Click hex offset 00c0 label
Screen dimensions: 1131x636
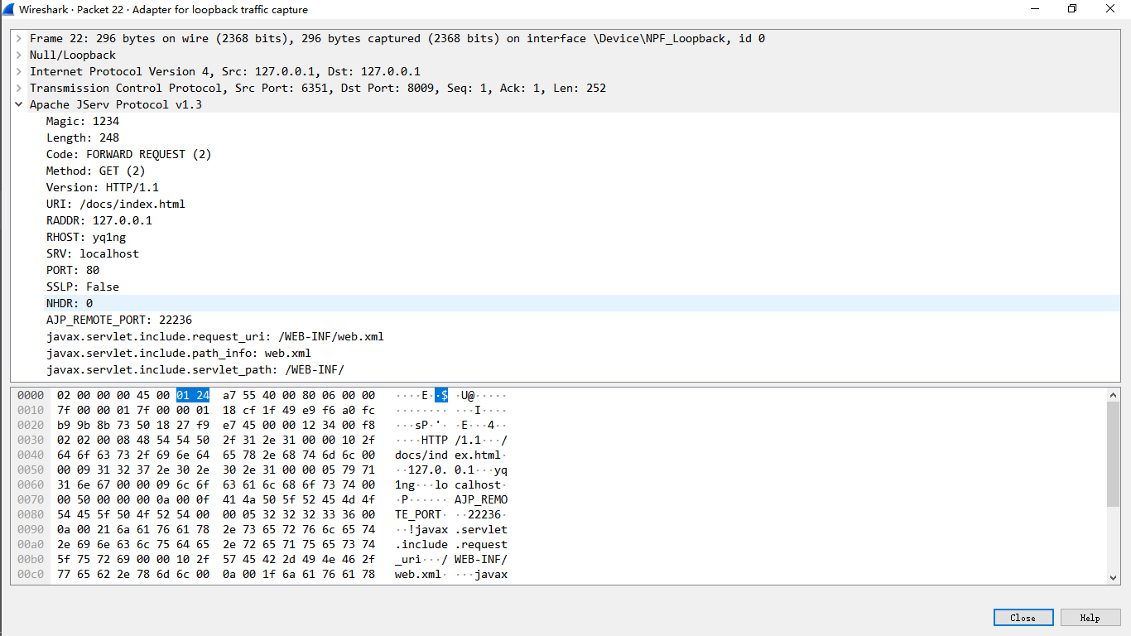pyautogui.click(x=31, y=575)
